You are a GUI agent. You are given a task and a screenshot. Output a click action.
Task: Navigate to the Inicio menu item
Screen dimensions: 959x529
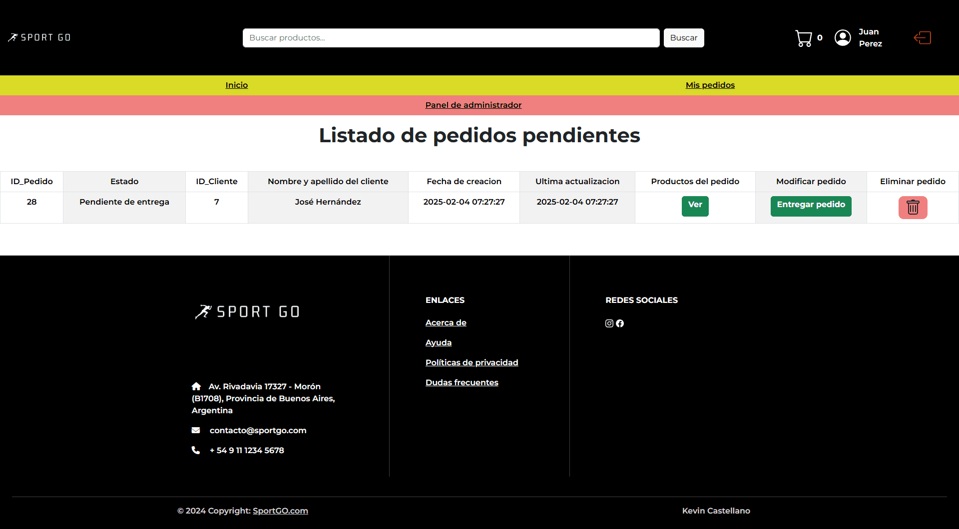click(236, 85)
